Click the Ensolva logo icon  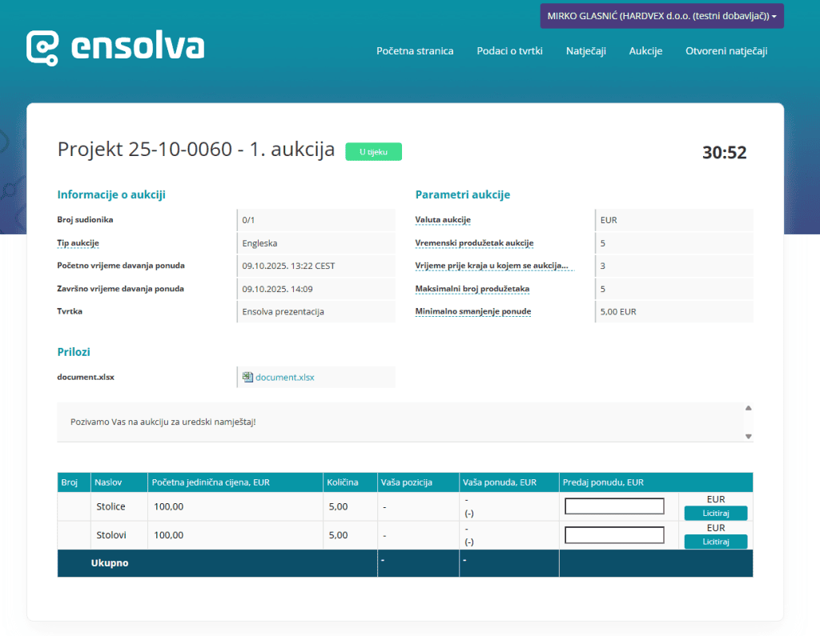click(x=42, y=48)
